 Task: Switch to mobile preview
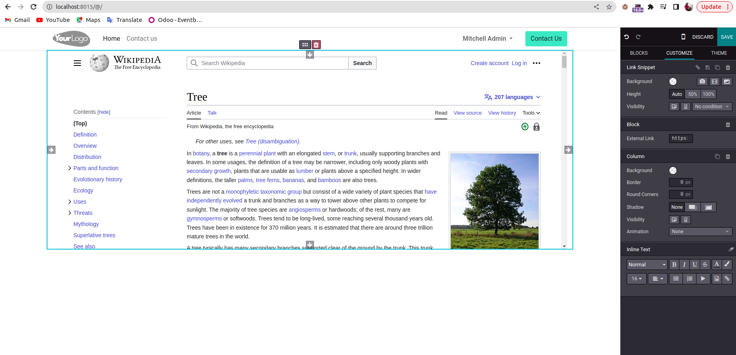pyautogui.click(x=683, y=37)
